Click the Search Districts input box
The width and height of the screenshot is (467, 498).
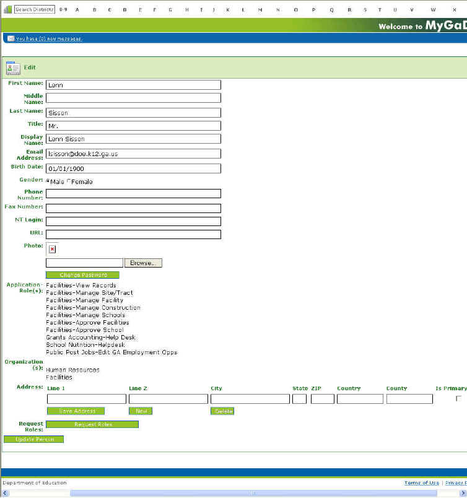coord(35,9)
